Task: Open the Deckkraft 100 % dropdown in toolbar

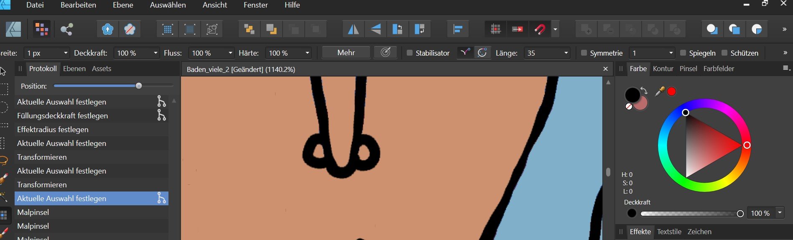Action: click(x=156, y=53)
